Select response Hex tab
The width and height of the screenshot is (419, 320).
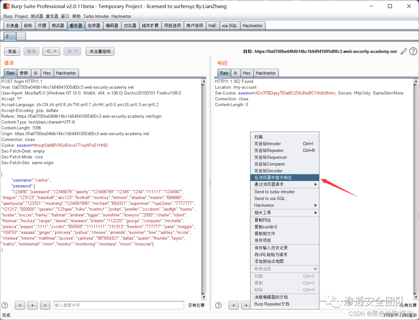[247, 73]
